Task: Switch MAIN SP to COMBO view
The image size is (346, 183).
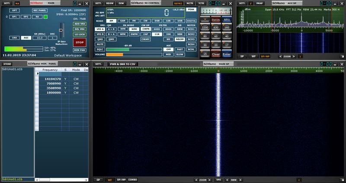Action: [x=133, y=180]
